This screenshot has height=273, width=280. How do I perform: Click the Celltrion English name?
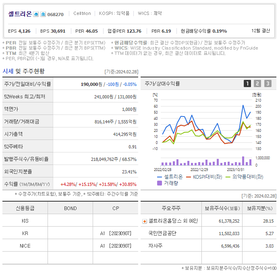point(82,13)
